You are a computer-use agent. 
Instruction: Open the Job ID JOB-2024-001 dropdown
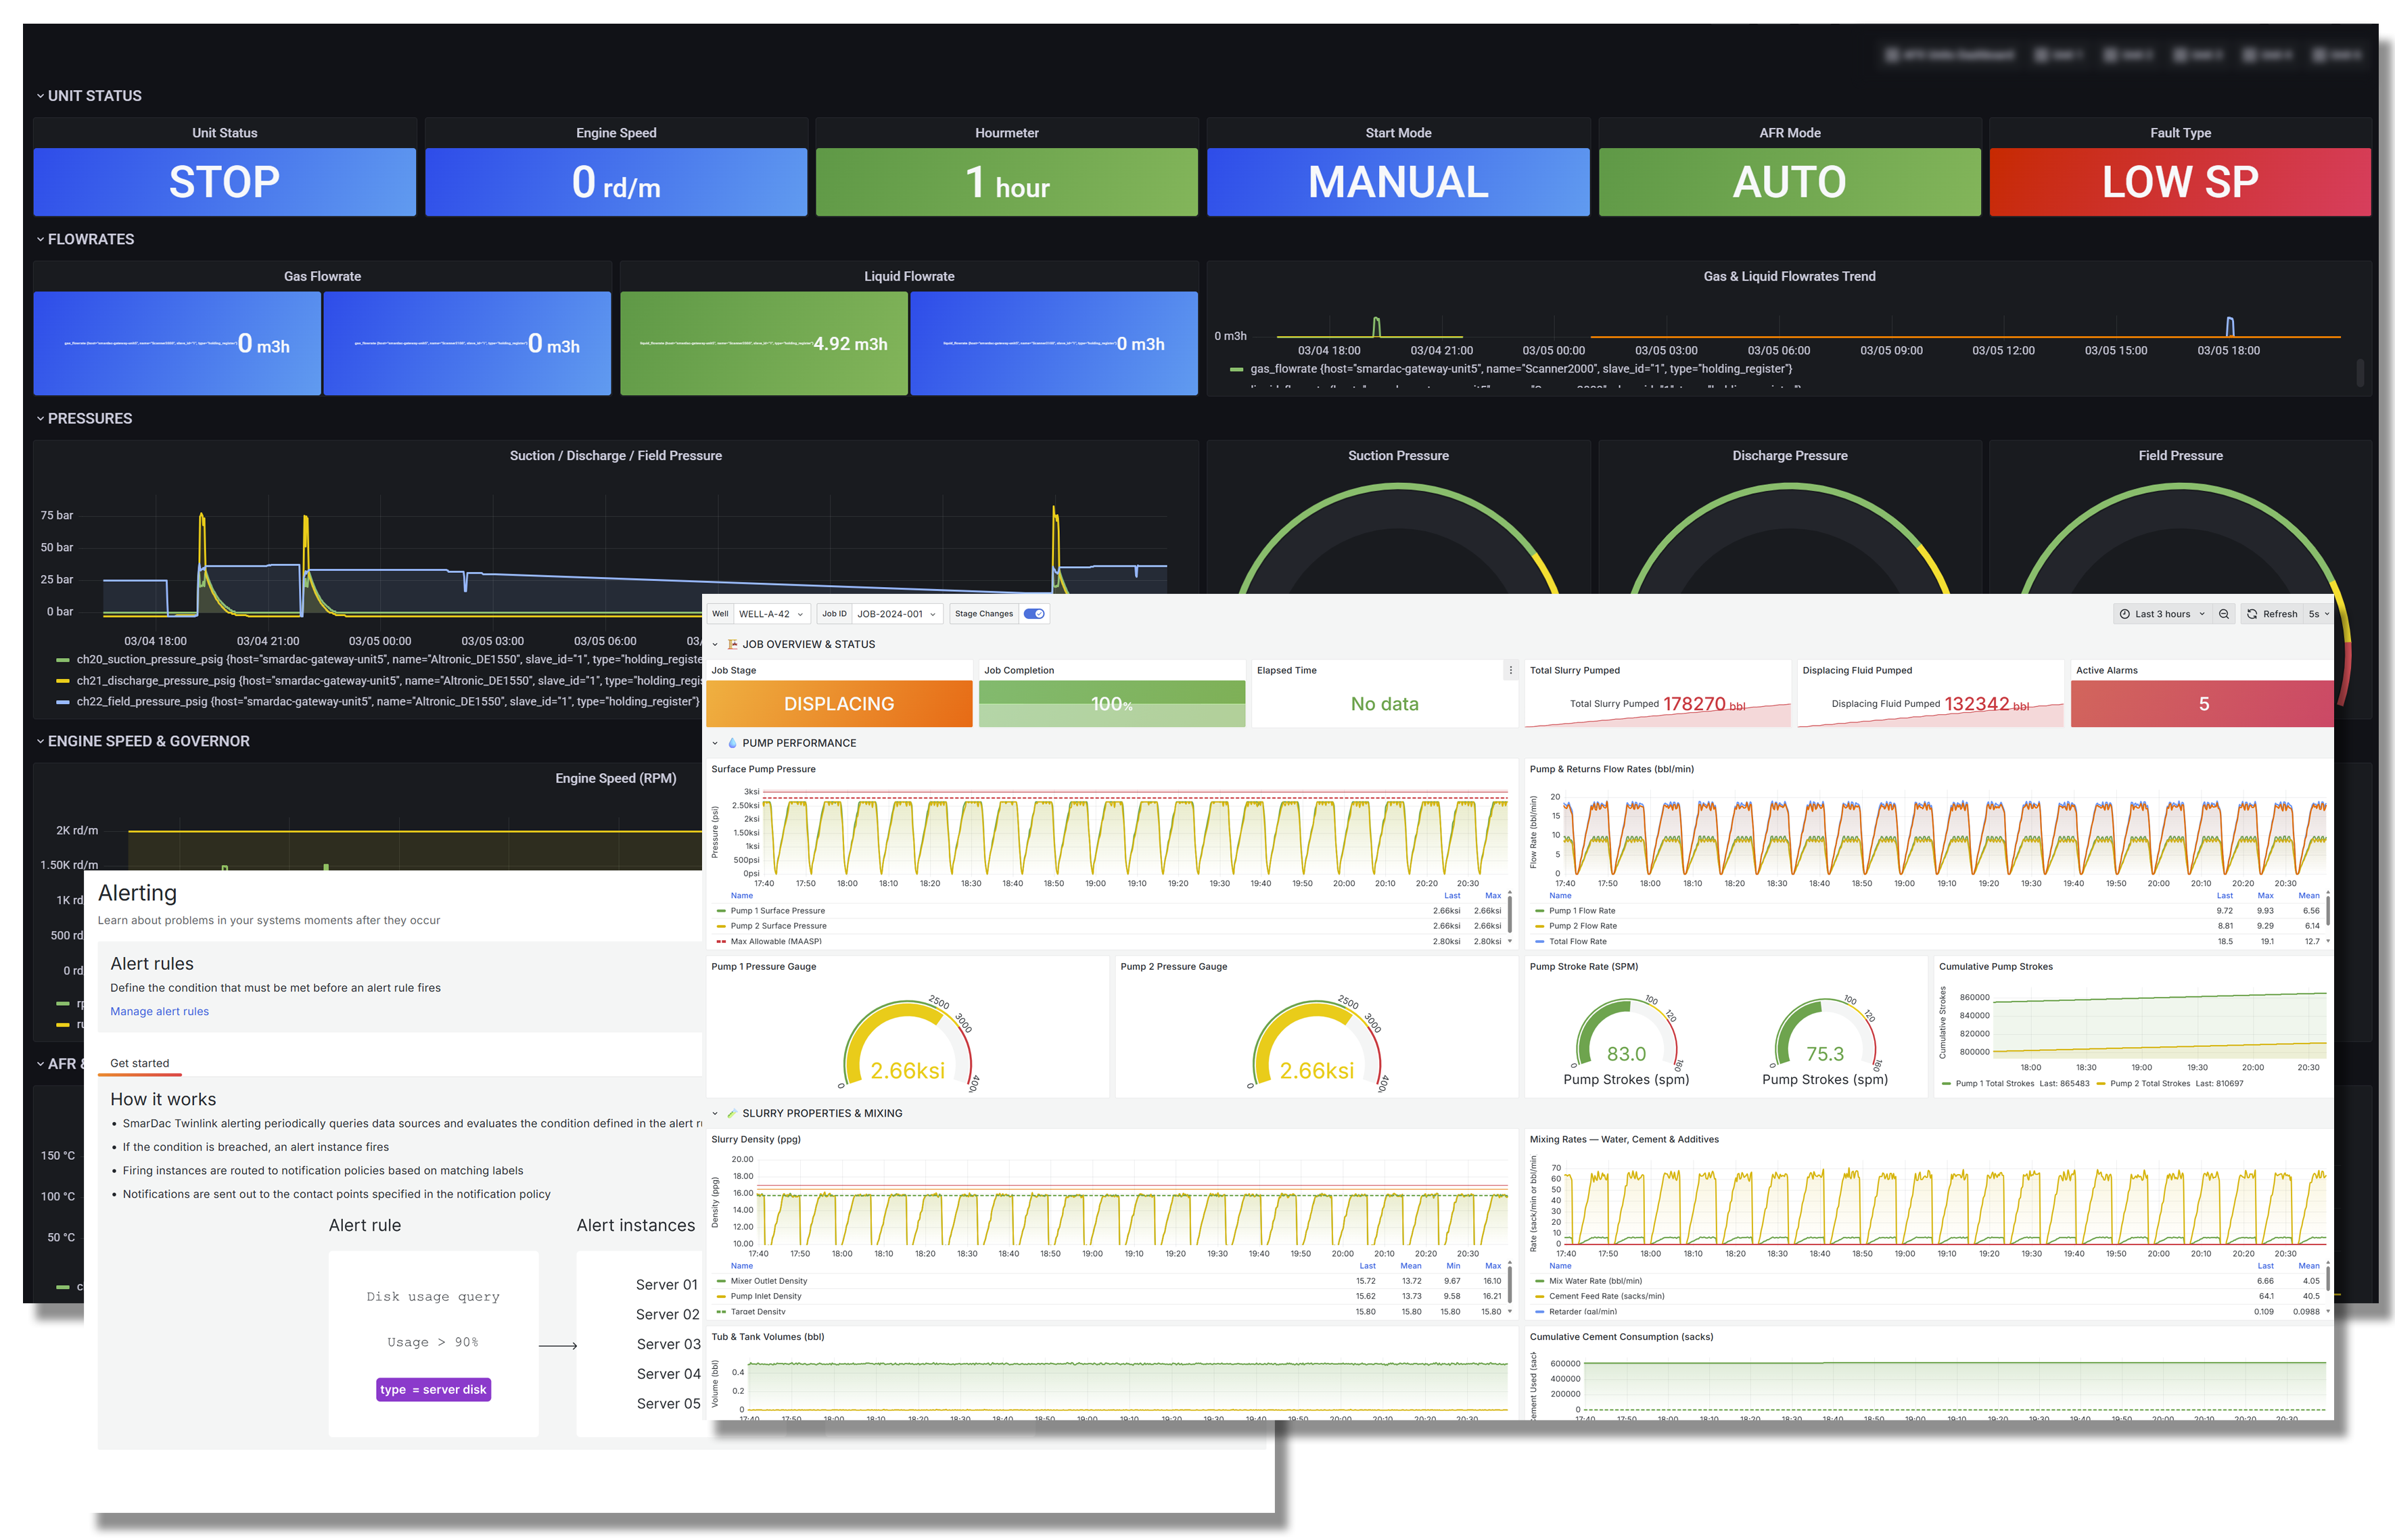pos(896,614)
